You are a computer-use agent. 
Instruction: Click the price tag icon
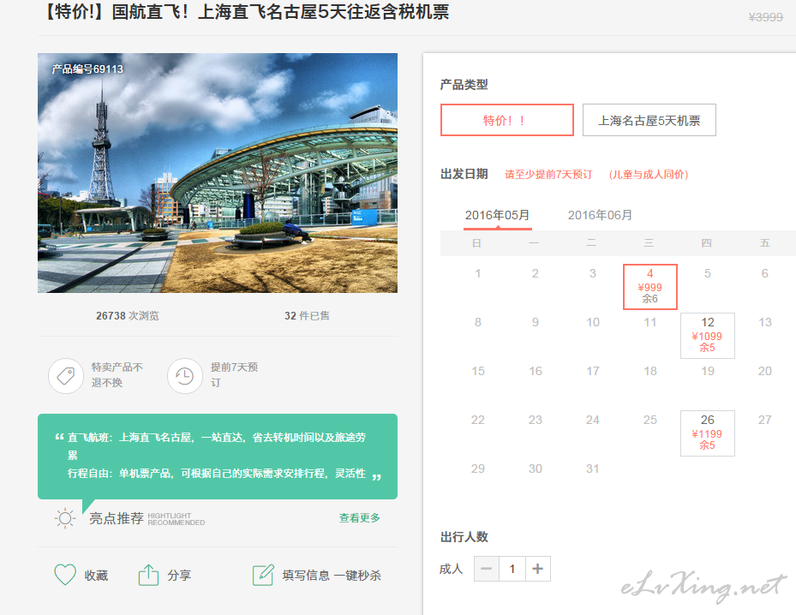[x=66, y=375]
